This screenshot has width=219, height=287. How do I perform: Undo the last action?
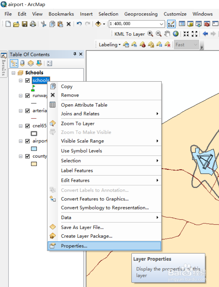click(79, 24)
